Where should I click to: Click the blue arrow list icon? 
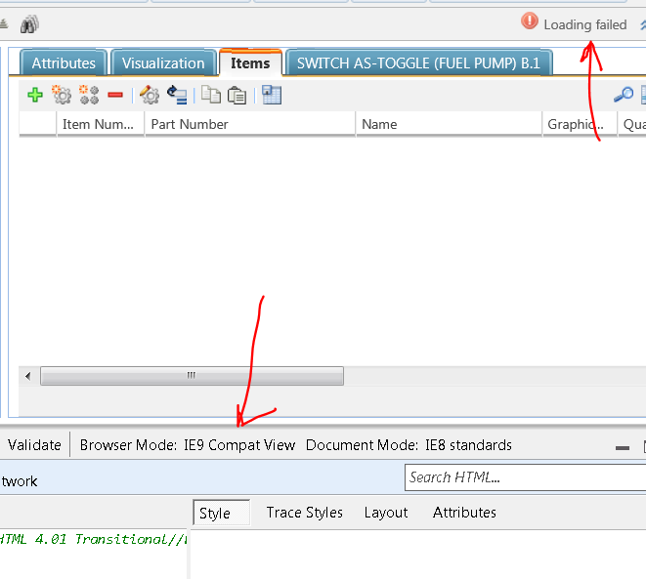(177, 95)
